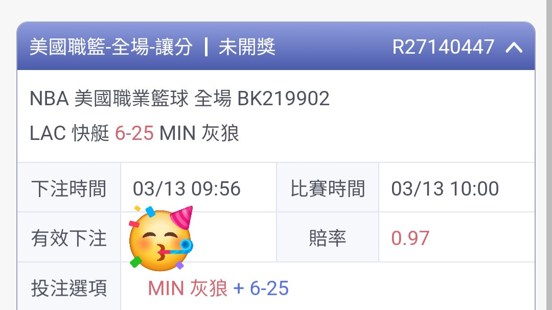Image resolution: width=552 pixels, height=310 pixels.
Task: Click the 美國職籃-全場-讓分 header title
Action: tap(111, 47)
